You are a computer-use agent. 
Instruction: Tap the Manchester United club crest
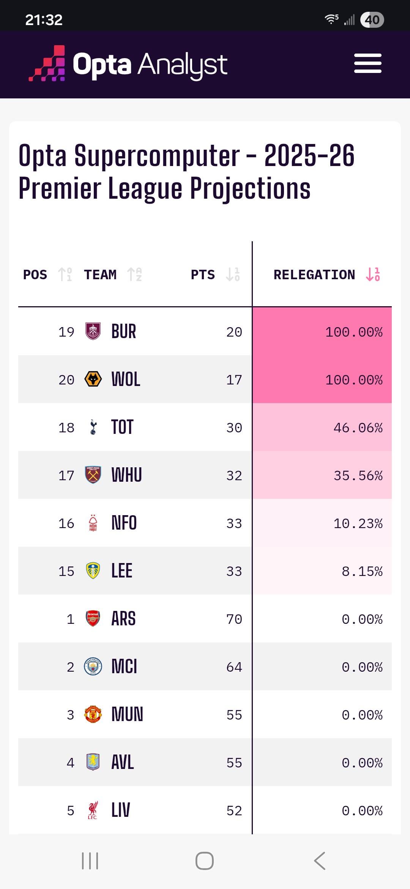point(93,714)
